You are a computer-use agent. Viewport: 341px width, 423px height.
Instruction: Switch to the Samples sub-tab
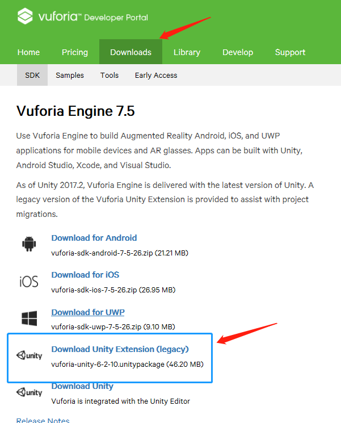tap(70, 75)
